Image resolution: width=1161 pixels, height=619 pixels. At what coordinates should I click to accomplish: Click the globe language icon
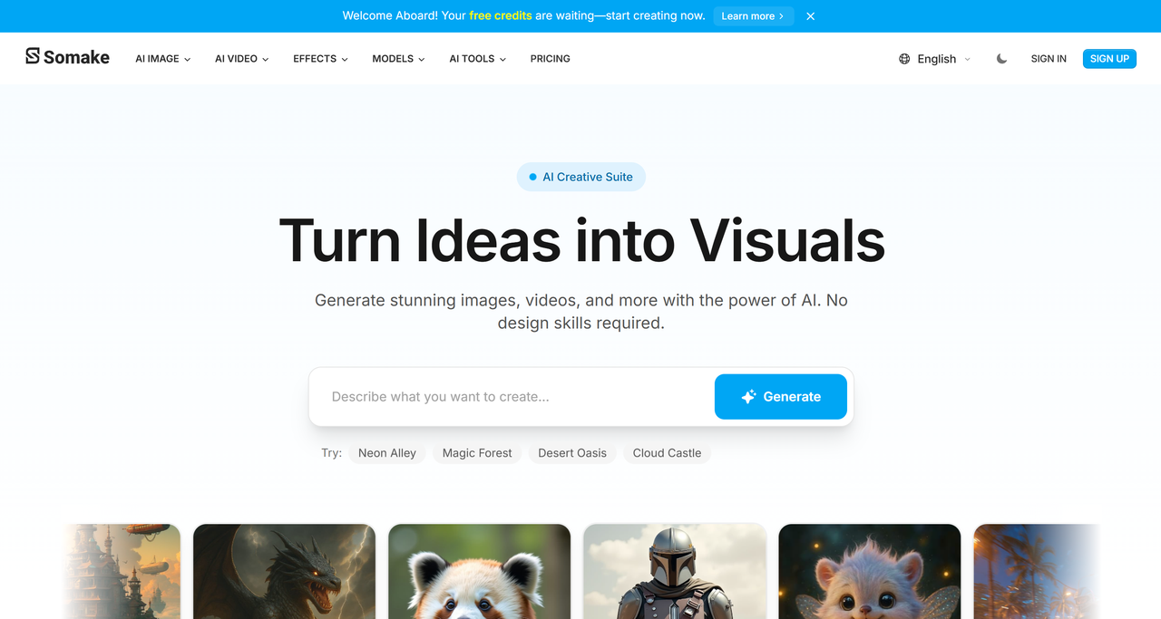coord(904,59)
